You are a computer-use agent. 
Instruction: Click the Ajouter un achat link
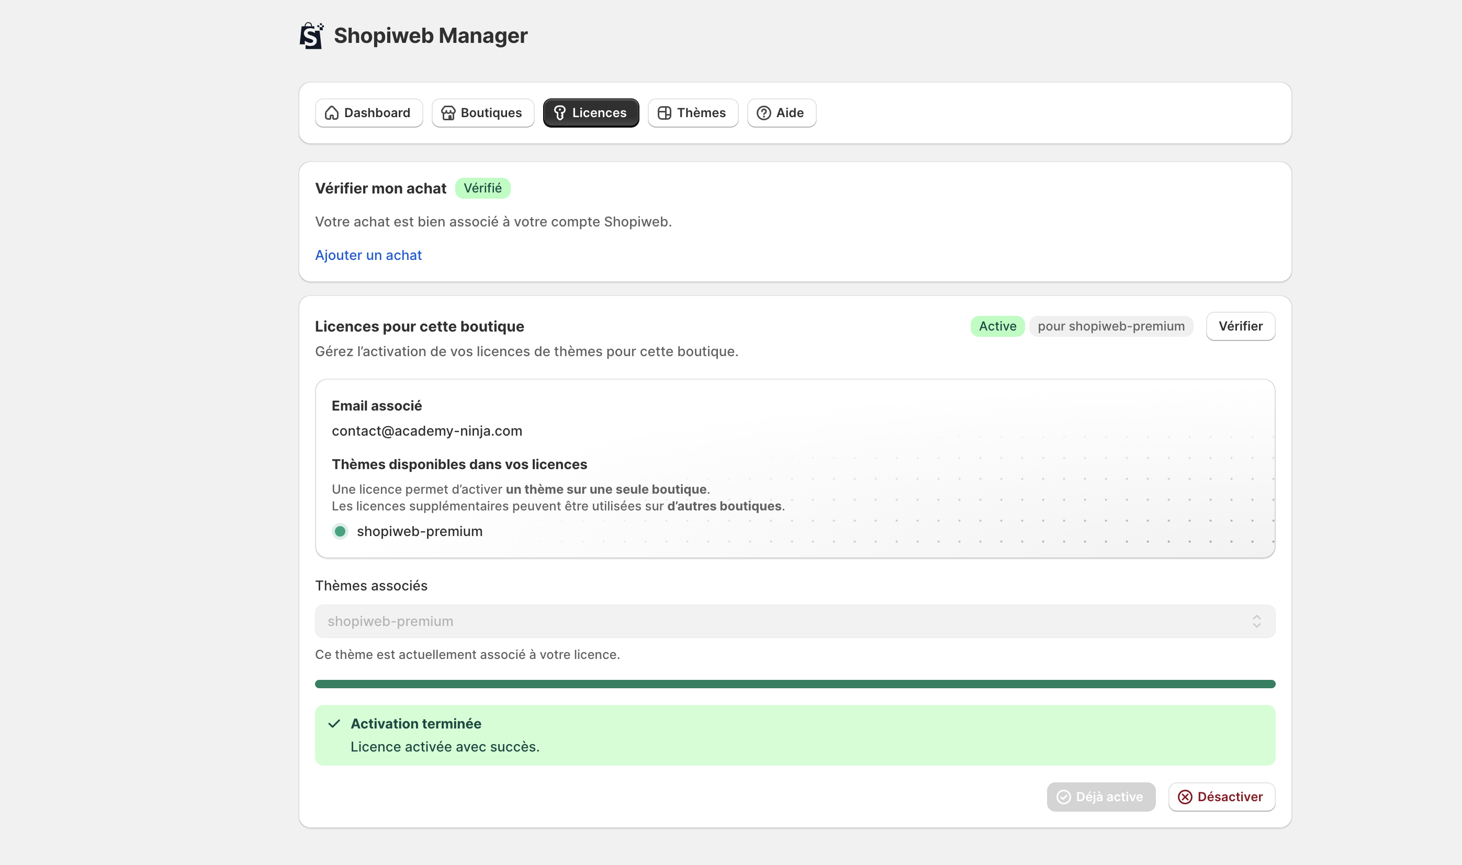click(368, 255)
